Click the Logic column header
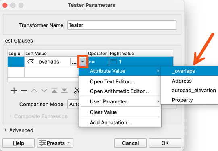 click(16, 53)
